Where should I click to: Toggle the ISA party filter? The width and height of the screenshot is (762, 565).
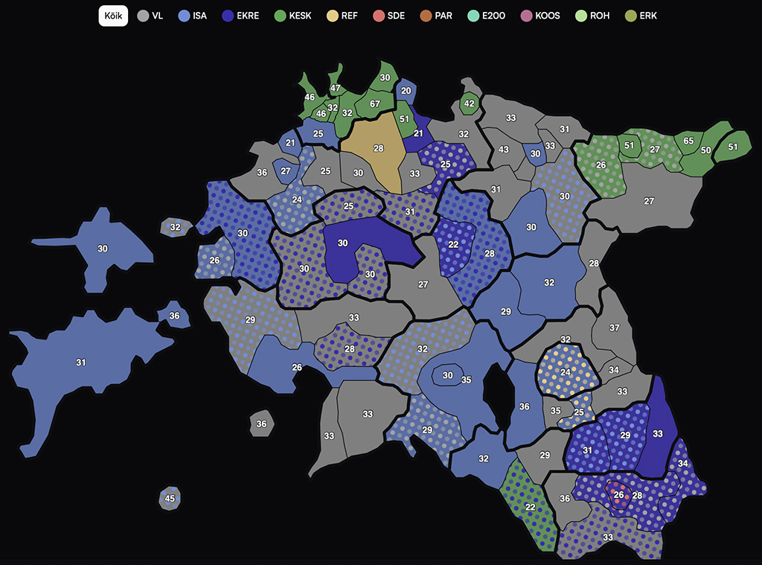[192, 16]
